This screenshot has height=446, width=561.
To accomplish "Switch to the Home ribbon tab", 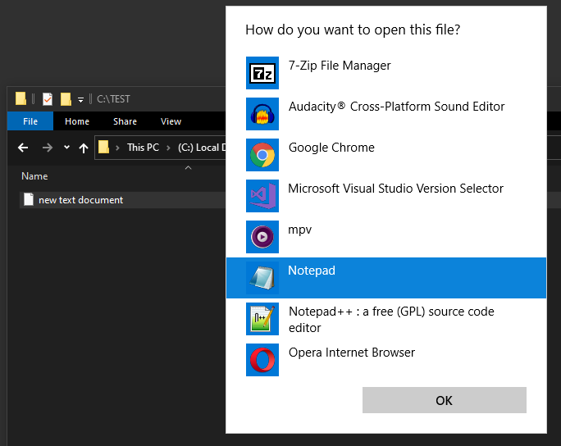I will point(77,121).
